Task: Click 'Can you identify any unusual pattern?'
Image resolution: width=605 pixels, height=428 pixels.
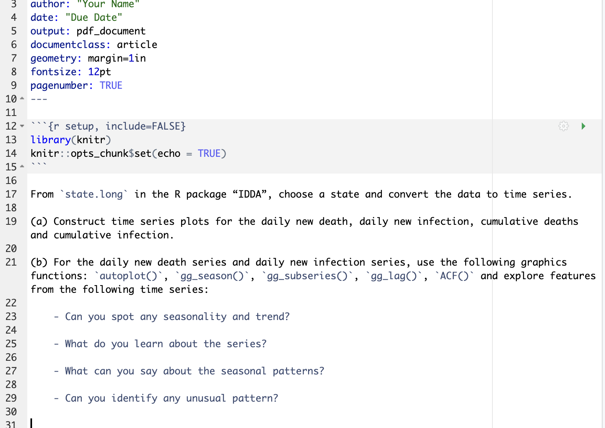Action: coord(171,398)
